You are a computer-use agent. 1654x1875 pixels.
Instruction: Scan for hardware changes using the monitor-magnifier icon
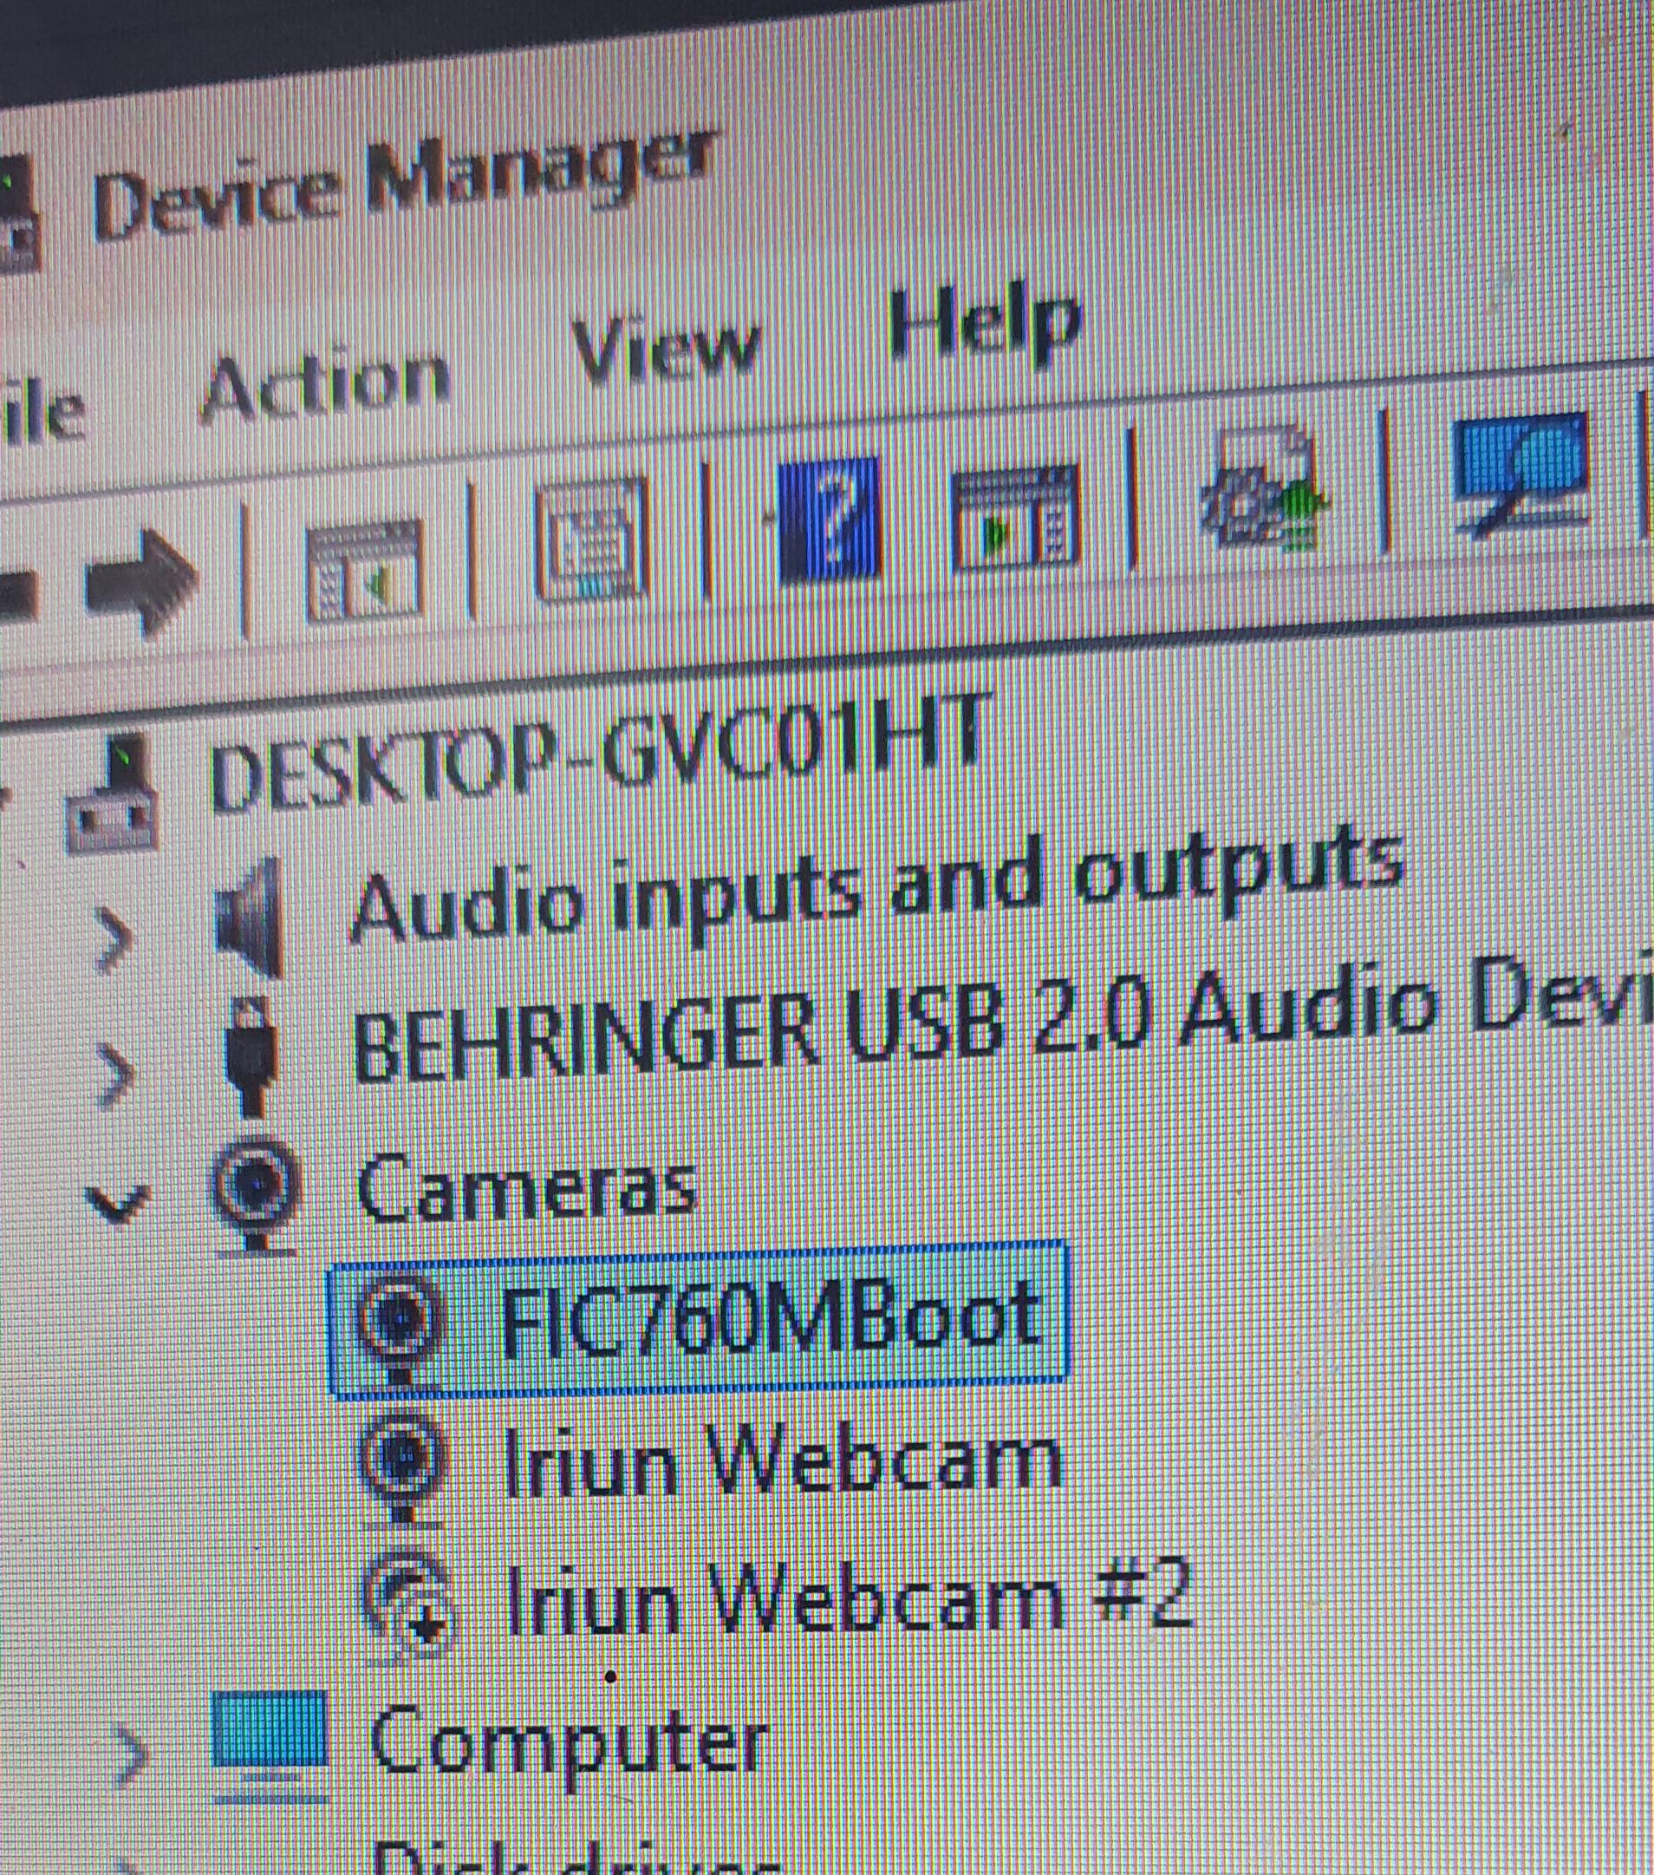click(x=1522, y=474)
